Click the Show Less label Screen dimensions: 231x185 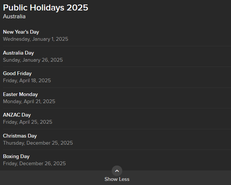117,179
